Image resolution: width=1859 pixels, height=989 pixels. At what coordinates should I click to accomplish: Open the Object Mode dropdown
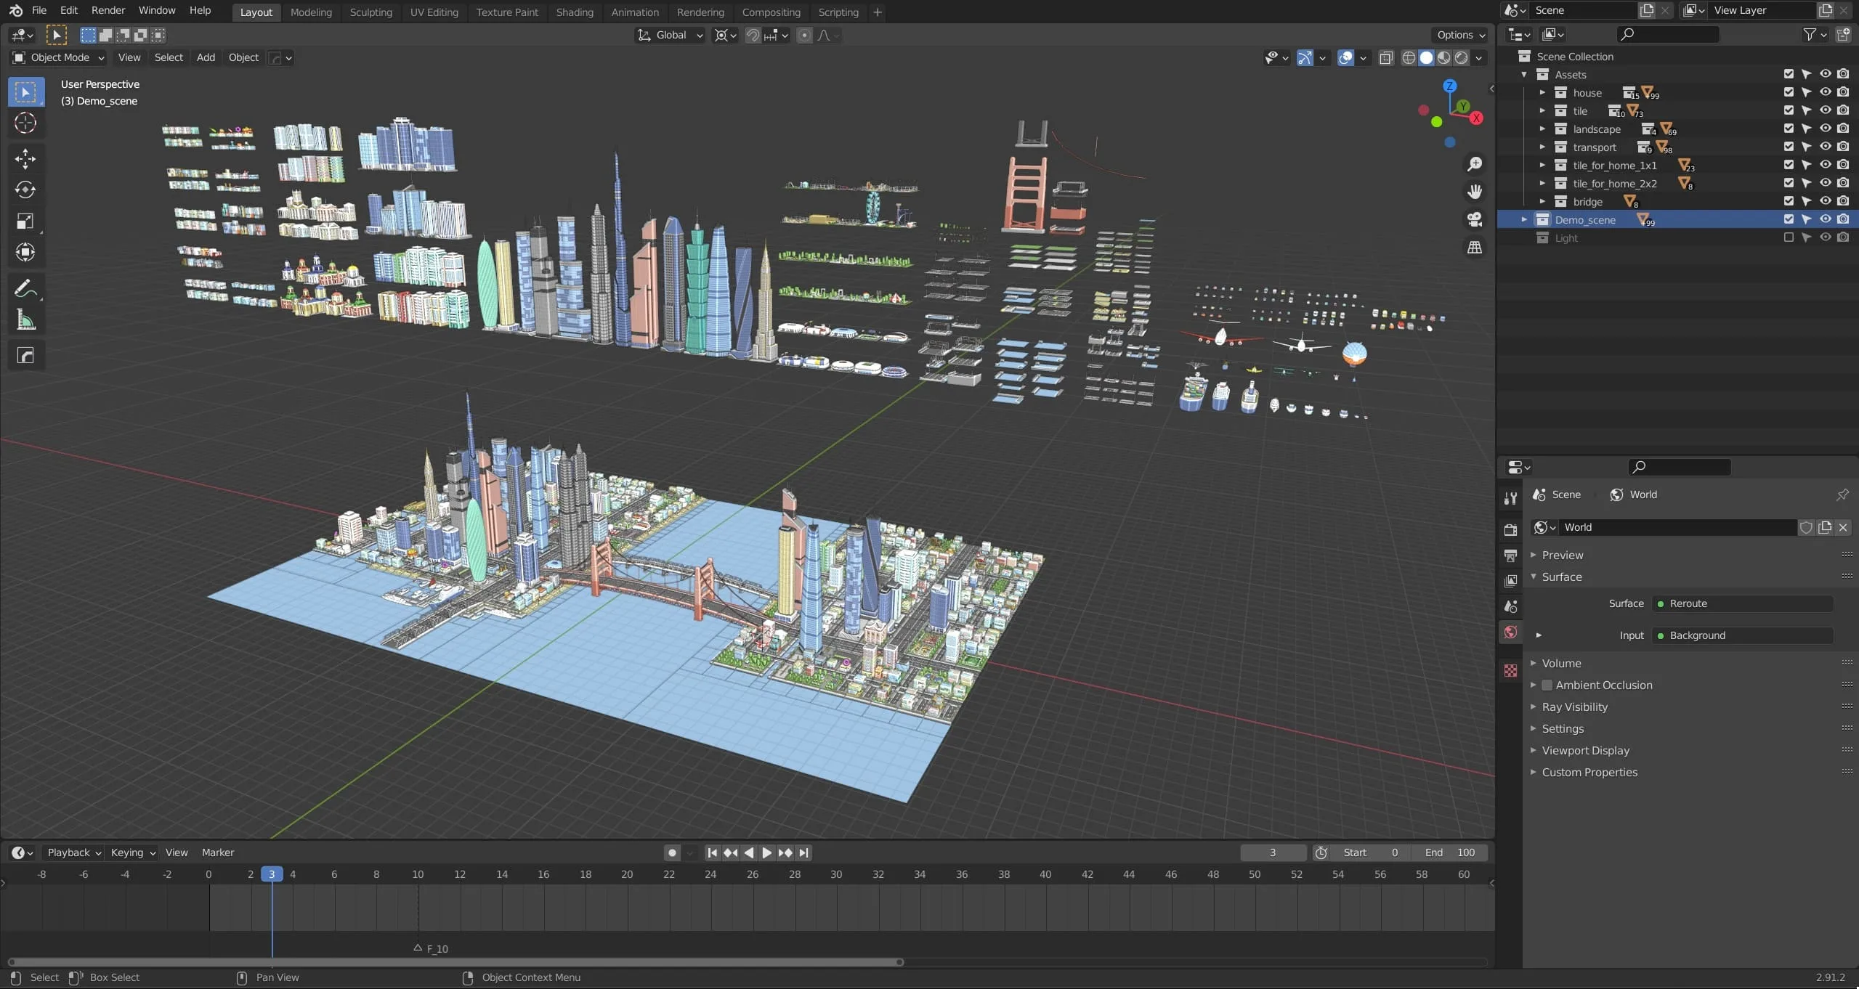click(x=60, y=57)
